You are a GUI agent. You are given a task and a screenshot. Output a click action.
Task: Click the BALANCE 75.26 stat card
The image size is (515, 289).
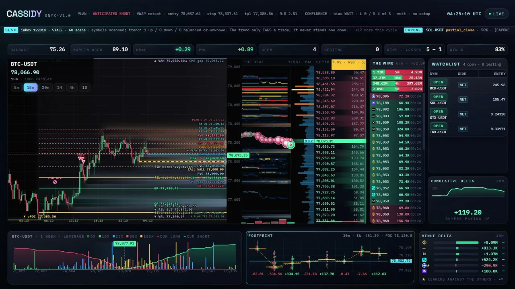click(x=38, y=50)
